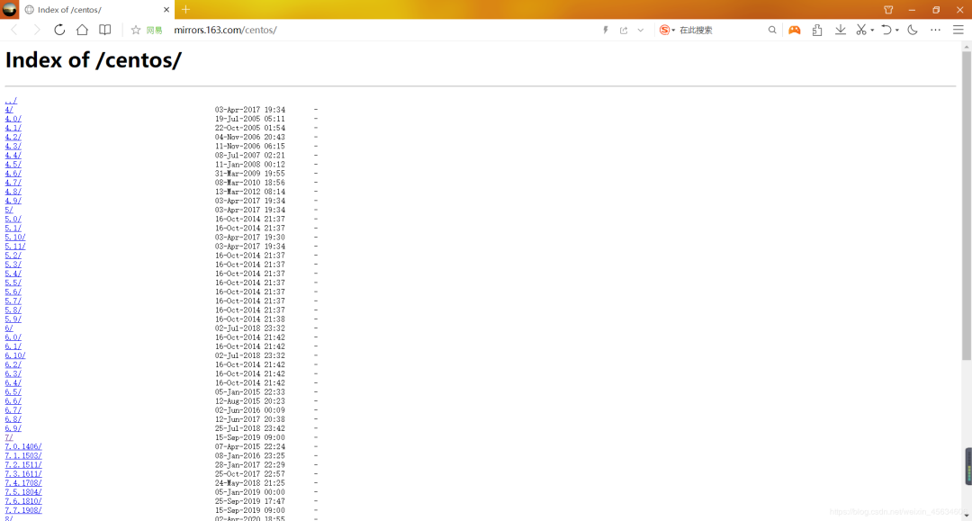Minimize the browser window
The image size is (972, 521).
pyautogui.click(x=912, y=10)
